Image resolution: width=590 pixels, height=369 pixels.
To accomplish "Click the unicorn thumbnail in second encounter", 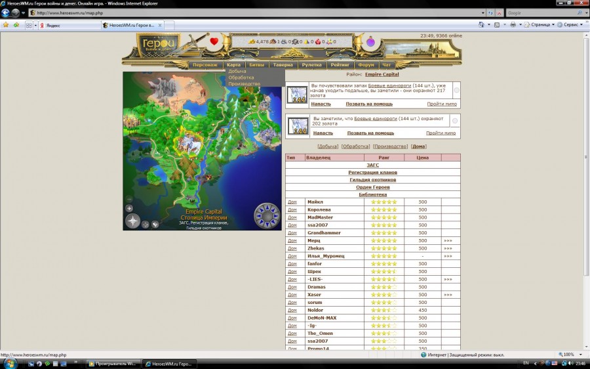I will [298, 126].
